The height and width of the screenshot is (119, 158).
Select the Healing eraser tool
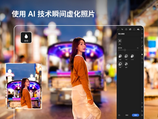(142, 38)
